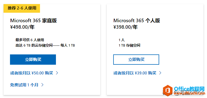Buy Microsoft 365 个人版 with the outlined 立即购买 button
Viewport: 207px width, 98px height.
[x=136, y=60]
